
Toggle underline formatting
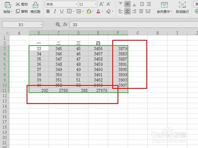click(x=62, y=11)
